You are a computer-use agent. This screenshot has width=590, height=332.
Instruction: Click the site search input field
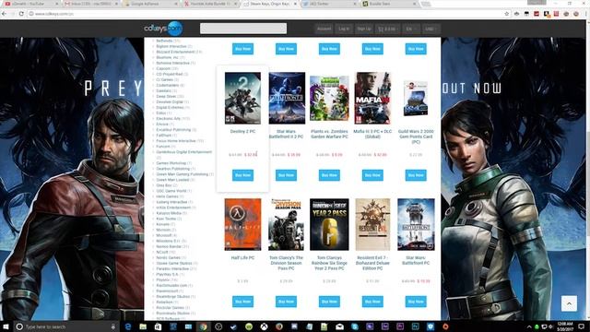coord(243,29)
